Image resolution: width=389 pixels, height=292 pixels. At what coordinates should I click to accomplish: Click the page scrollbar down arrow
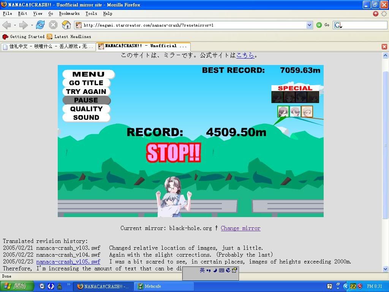(x=385, y=269)
